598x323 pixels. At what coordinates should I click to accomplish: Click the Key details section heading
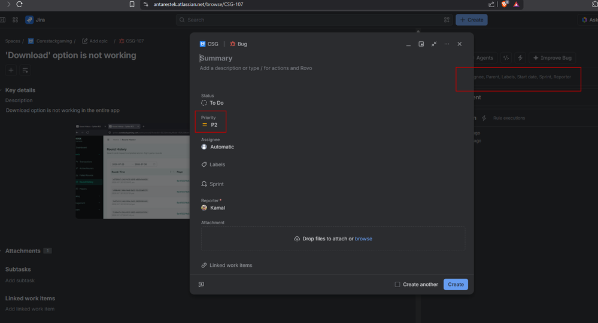tap(20, 90)
